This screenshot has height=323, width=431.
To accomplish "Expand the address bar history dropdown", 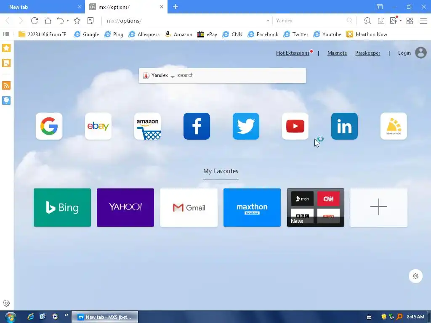I will (268, 21).
